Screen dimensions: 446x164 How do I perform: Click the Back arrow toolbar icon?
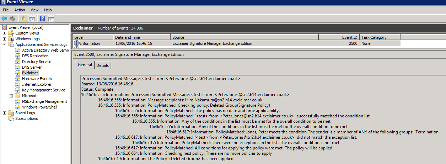(x=4, y=18)
